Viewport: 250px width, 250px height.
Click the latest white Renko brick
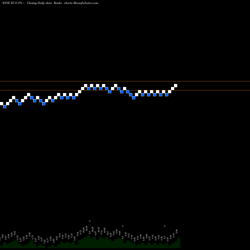(x=175, y=85)
